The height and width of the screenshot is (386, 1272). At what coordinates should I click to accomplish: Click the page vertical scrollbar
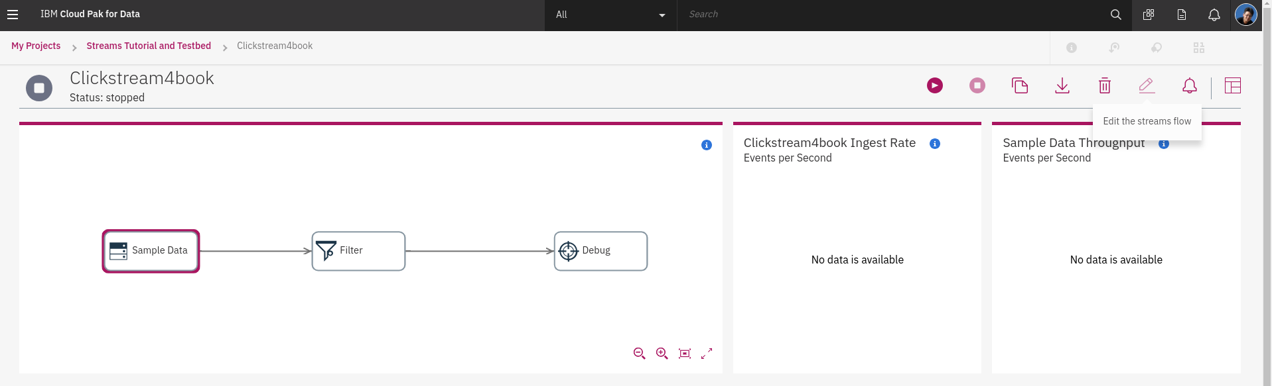point(1267,193)
